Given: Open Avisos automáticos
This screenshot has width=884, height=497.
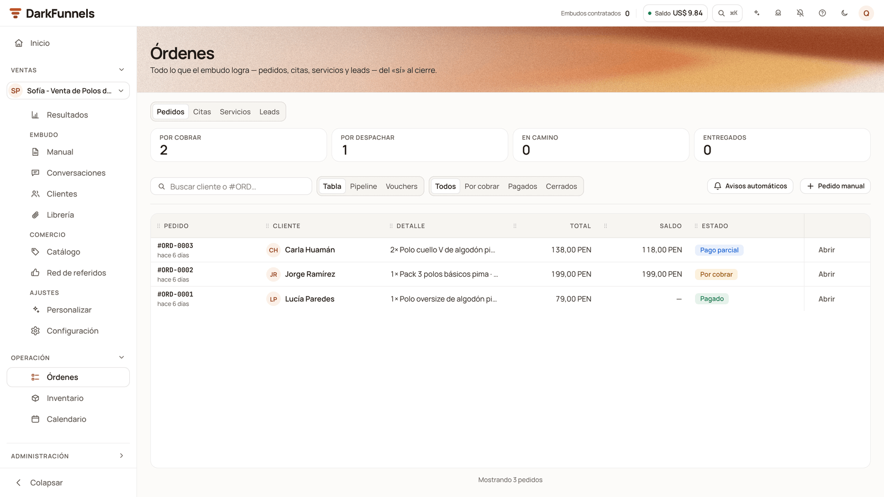Looking at the screenshot, I should click(x=750, y=186).
